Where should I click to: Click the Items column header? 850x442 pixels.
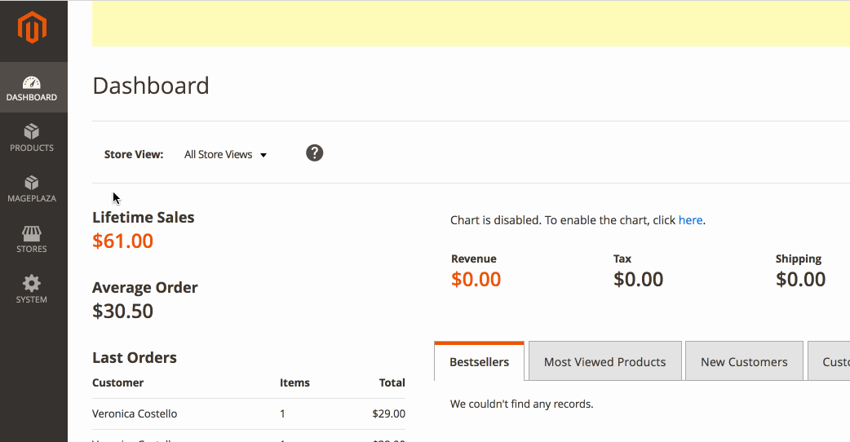click(x=294, y=382)
